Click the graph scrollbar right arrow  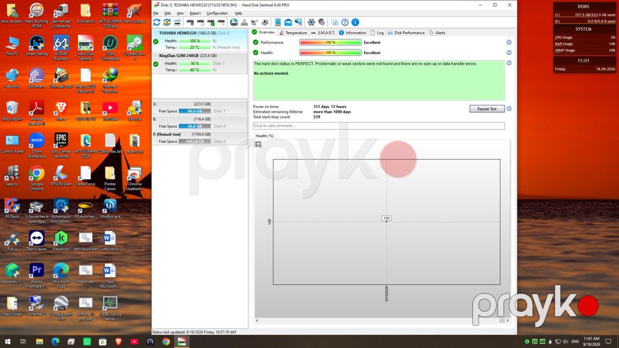point(507,320)
